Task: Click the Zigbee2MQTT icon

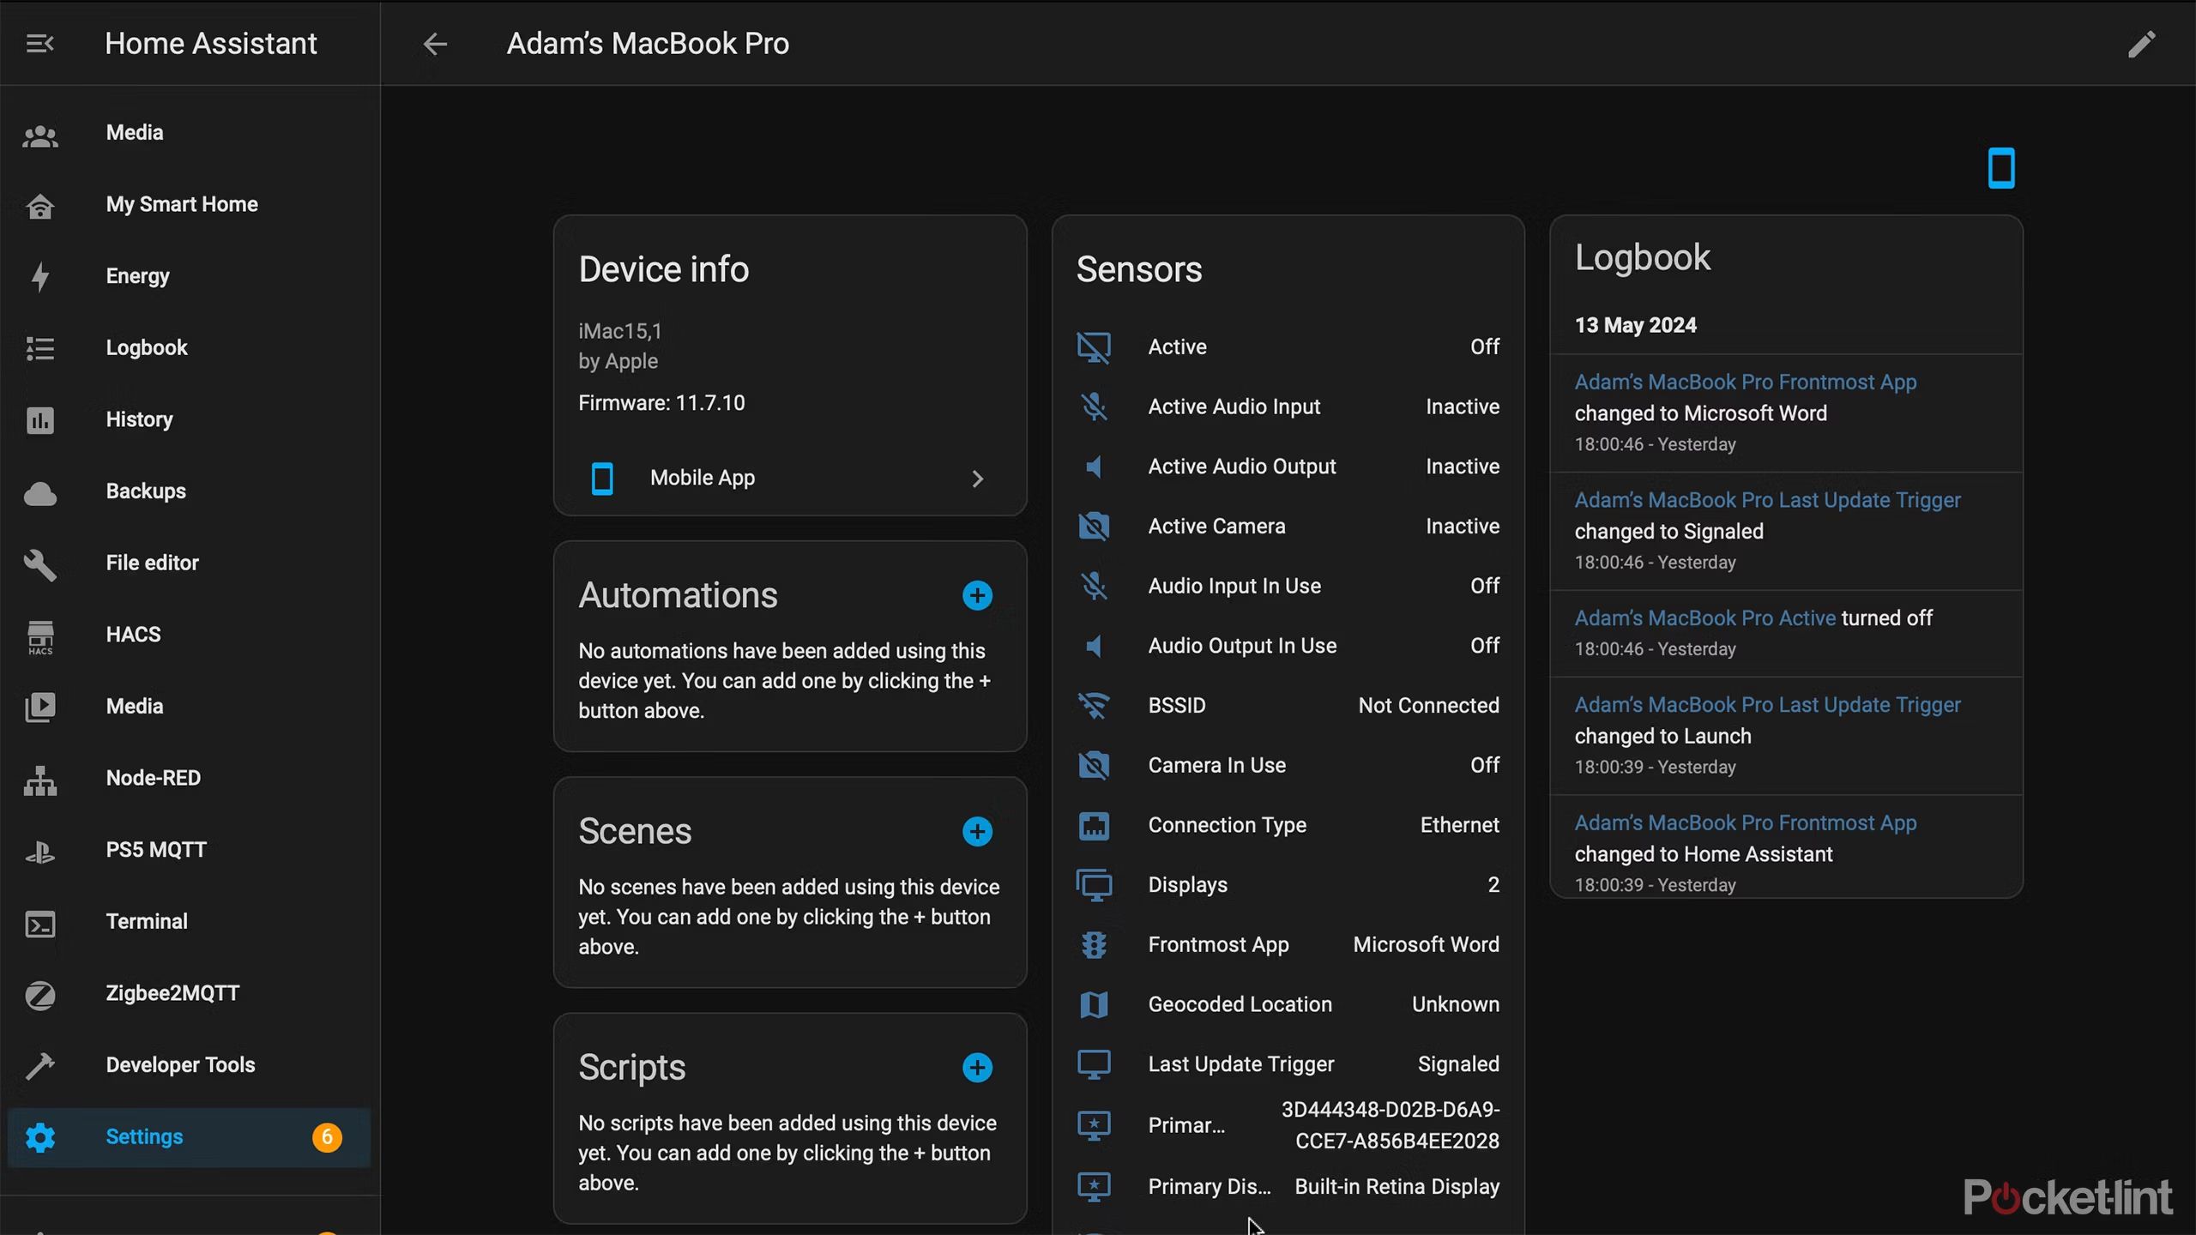Action: [40, 995]
